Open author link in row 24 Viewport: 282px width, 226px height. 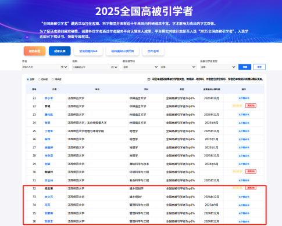48,123
